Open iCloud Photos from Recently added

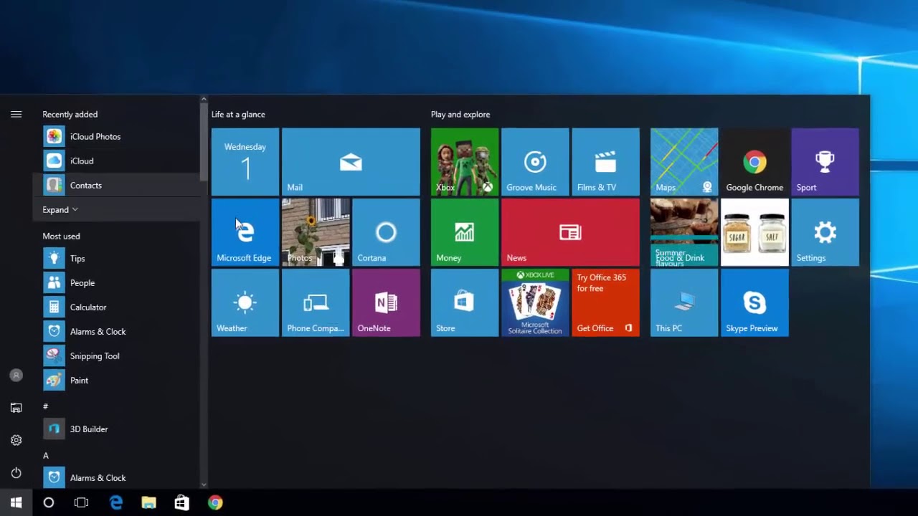[116, 136]
